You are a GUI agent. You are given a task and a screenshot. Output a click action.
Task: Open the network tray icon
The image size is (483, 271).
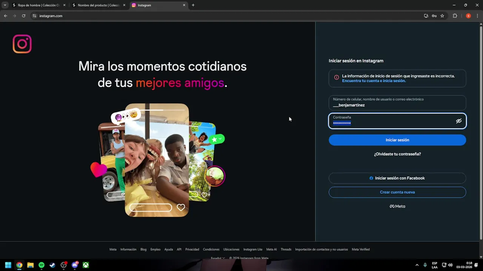444,265
